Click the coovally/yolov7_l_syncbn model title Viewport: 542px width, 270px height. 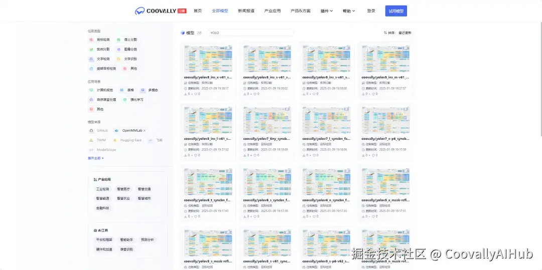click(x=326, y=139)
